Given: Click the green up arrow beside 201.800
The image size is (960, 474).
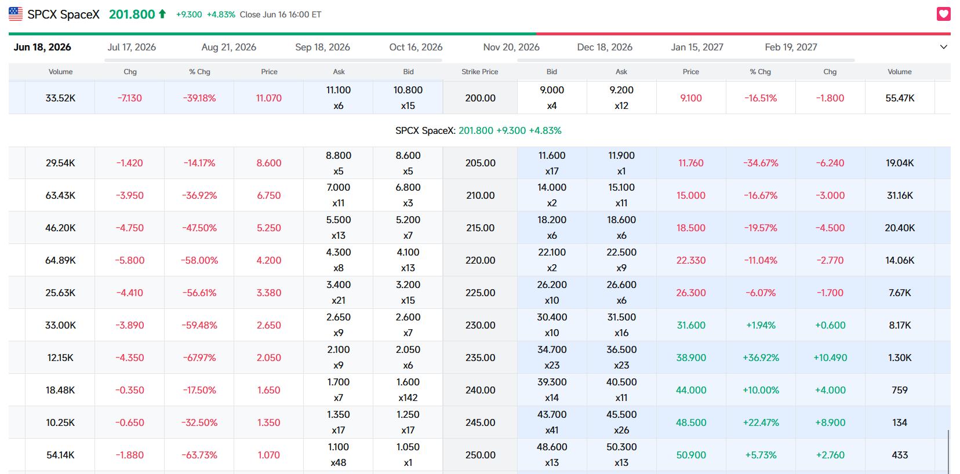Looking at the screenshot, I should pos(162,14).
